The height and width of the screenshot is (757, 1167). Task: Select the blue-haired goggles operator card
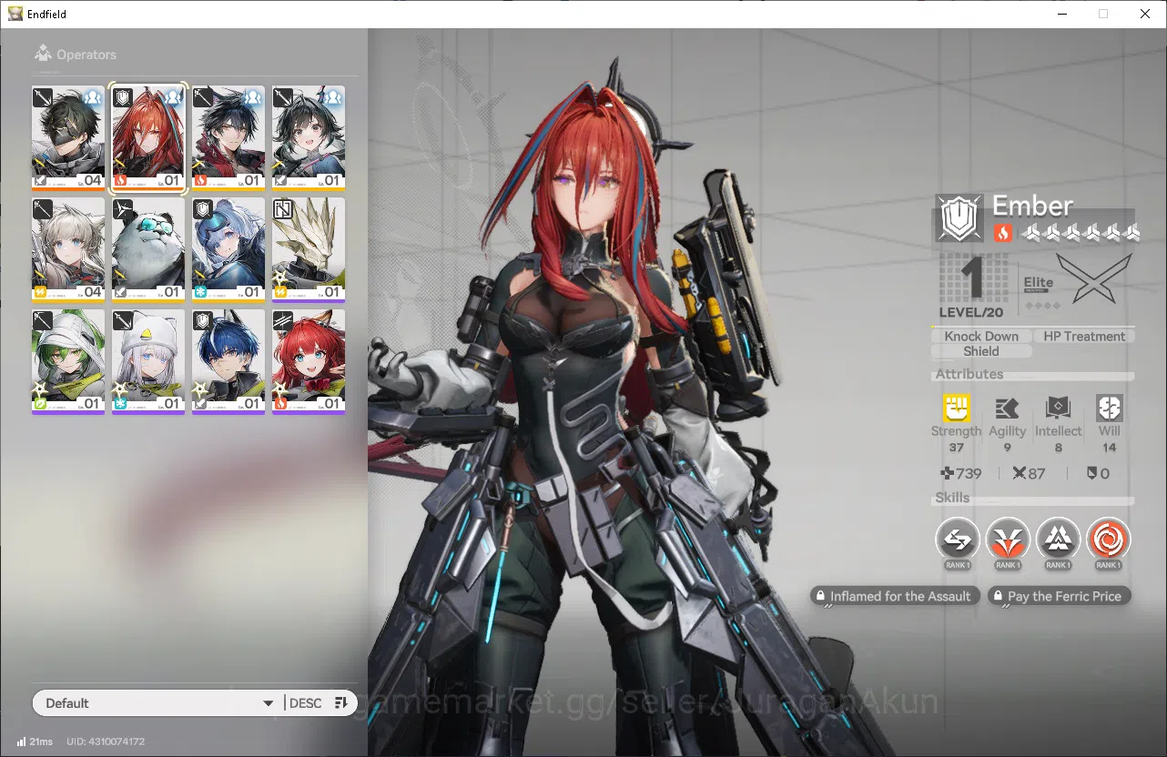[228, 250]
